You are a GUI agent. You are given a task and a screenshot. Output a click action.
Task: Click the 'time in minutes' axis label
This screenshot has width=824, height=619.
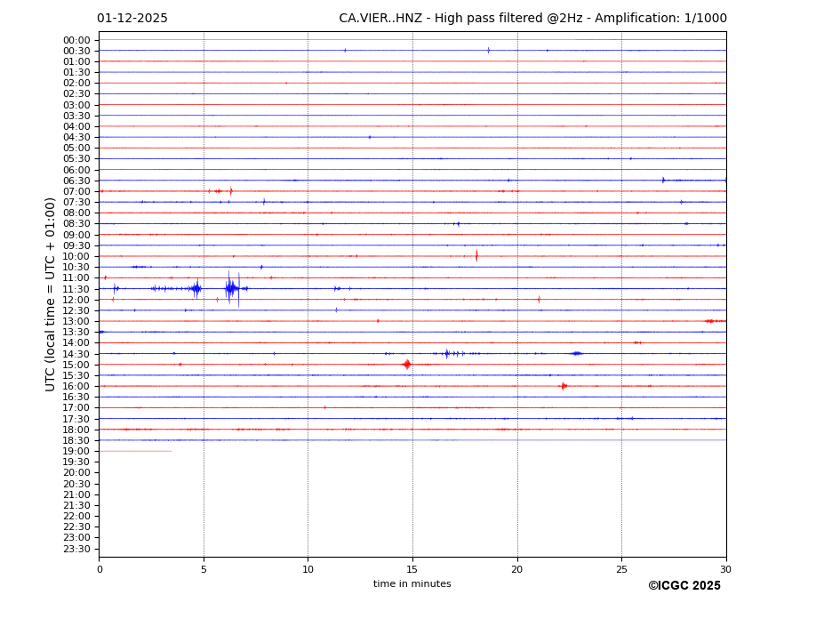pyautogui.click(x=412, y=584)
